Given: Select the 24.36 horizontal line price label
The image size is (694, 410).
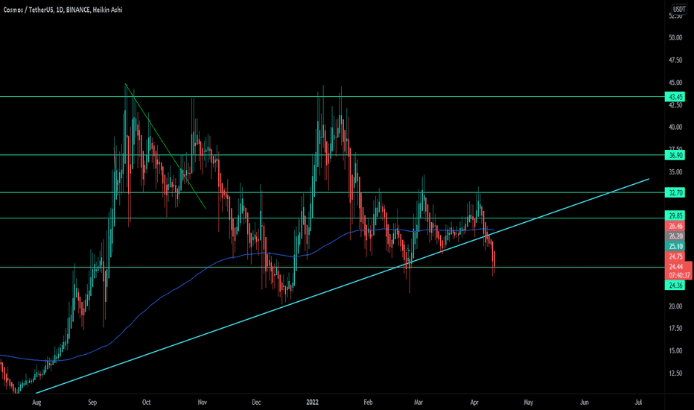Looking at the screenshot, I should pyautogui.click(x=675, y=286).
